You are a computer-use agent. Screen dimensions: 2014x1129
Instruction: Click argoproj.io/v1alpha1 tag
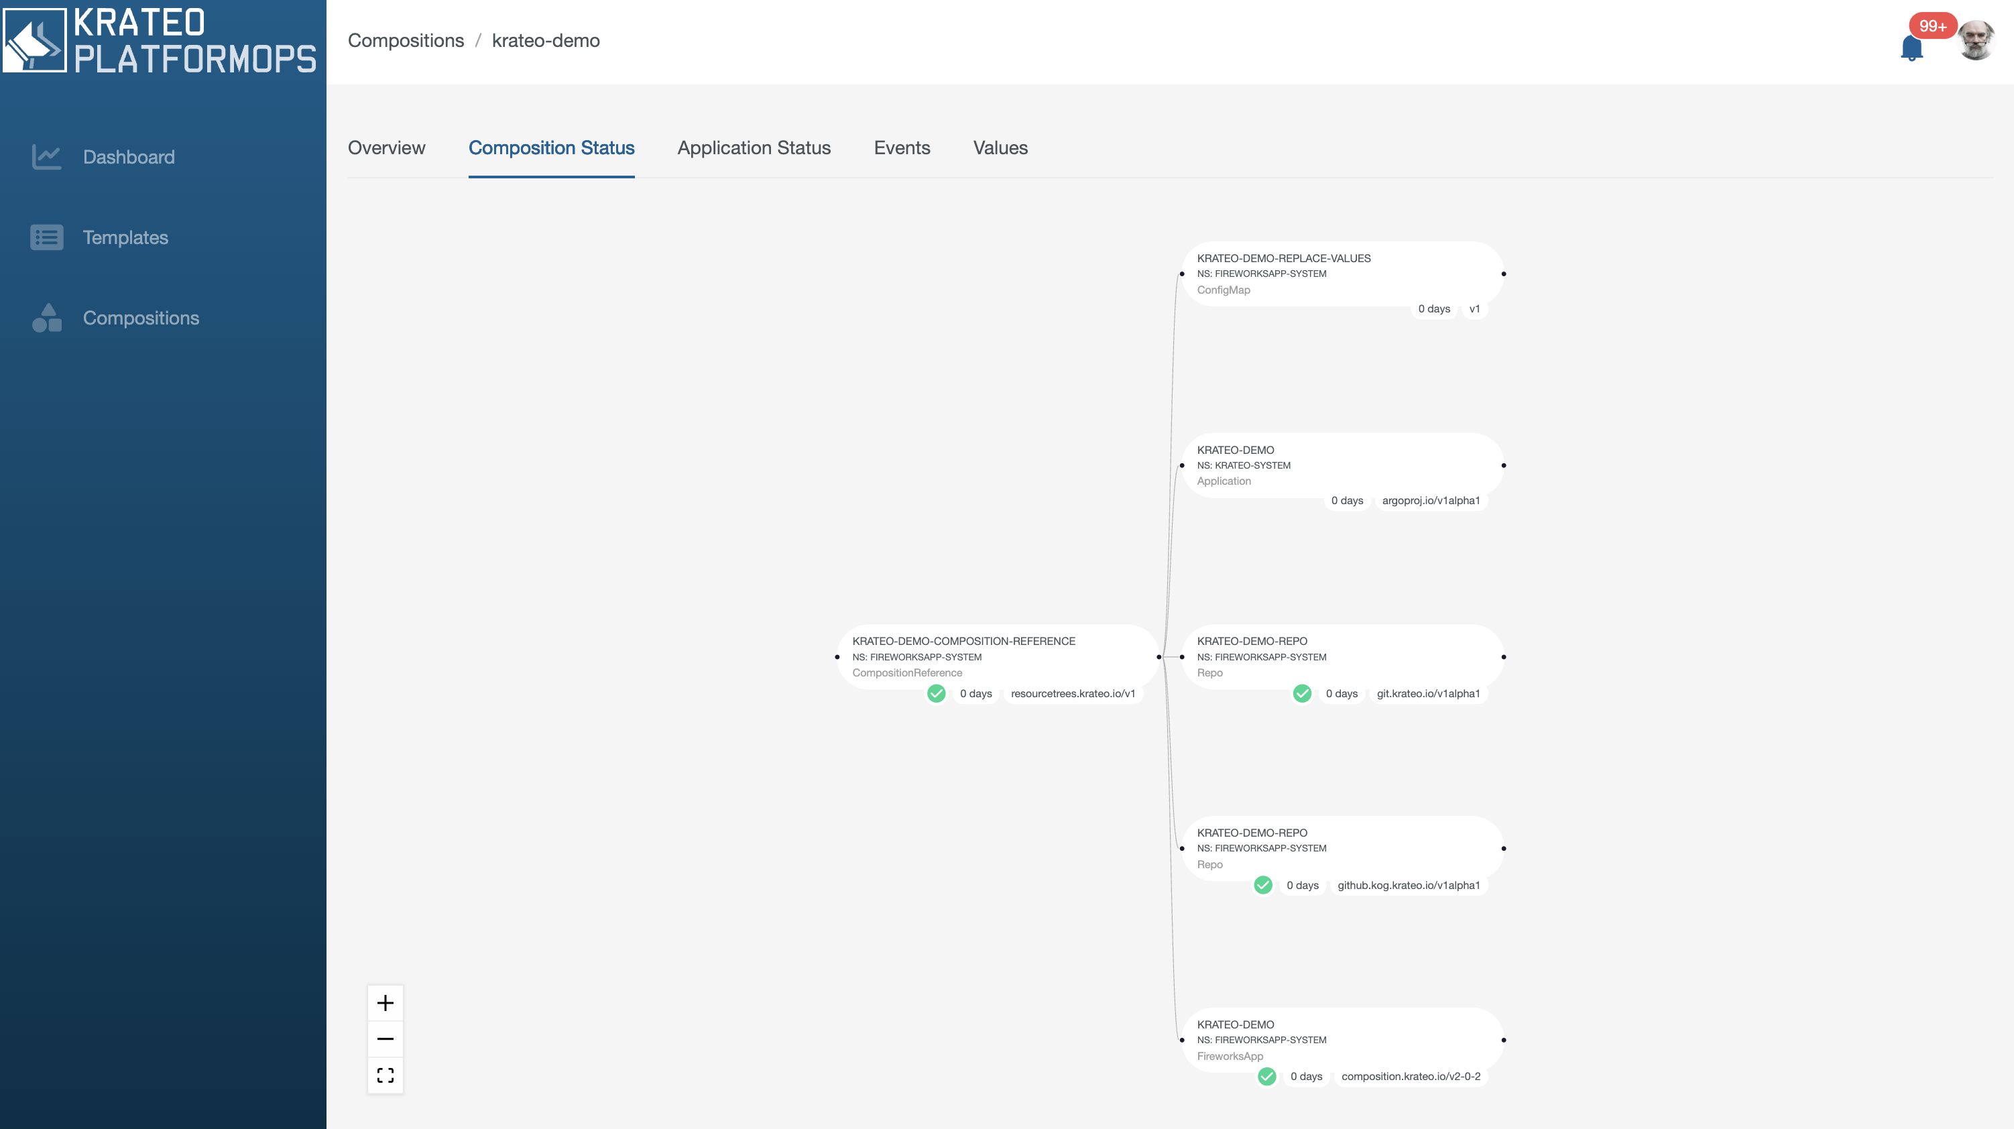[x=1431, y=500]
